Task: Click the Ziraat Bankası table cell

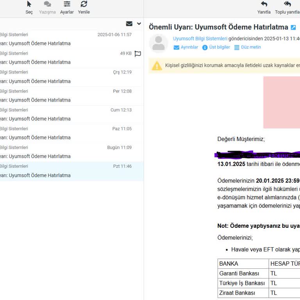Action: coord(243,293)
